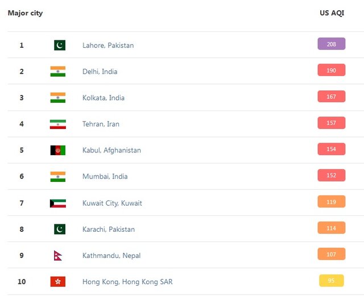Open the Tehran, Iran link

[x=101, y=124]
